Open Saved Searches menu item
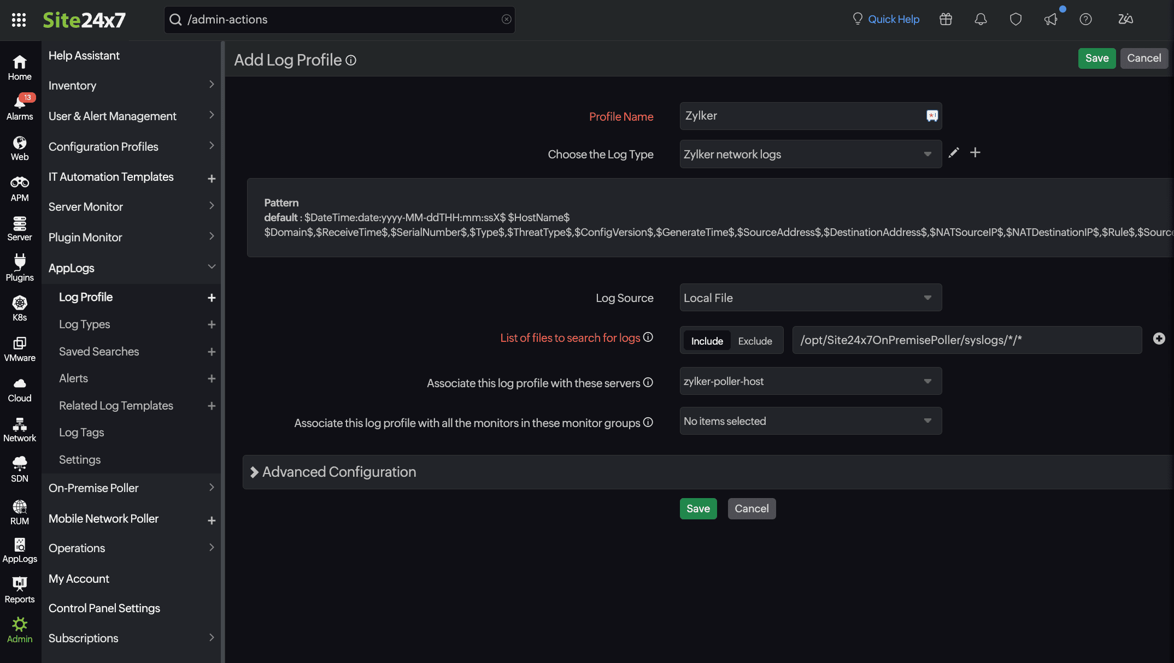This screenshot has width=1174, height=663. (x=99, y=352)
